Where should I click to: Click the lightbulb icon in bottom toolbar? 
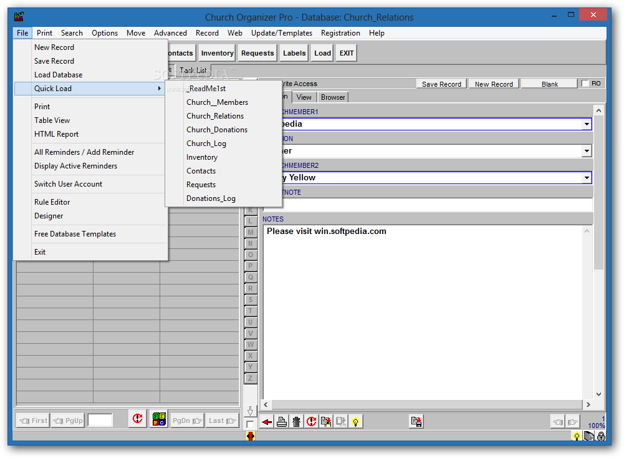[355, 422]
